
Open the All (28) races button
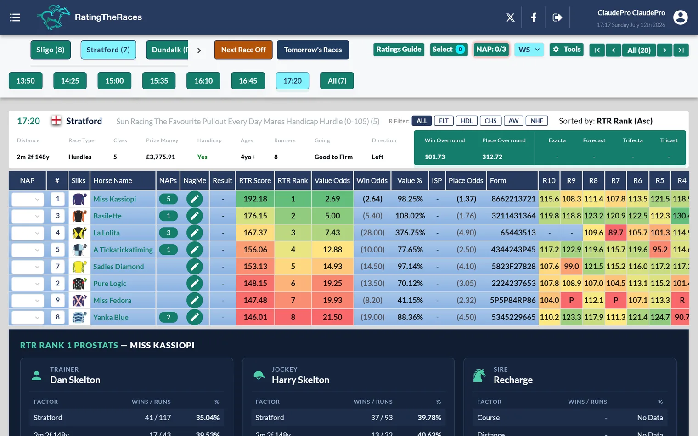click(x=639, y=50)
